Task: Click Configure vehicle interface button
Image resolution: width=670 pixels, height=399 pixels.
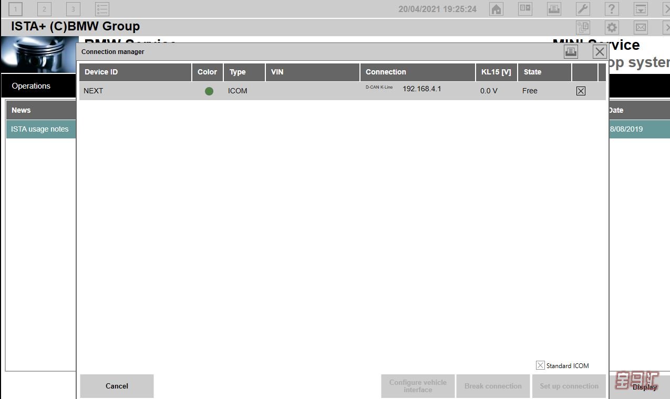Action: pyautogui.click(x=418, y=386)
